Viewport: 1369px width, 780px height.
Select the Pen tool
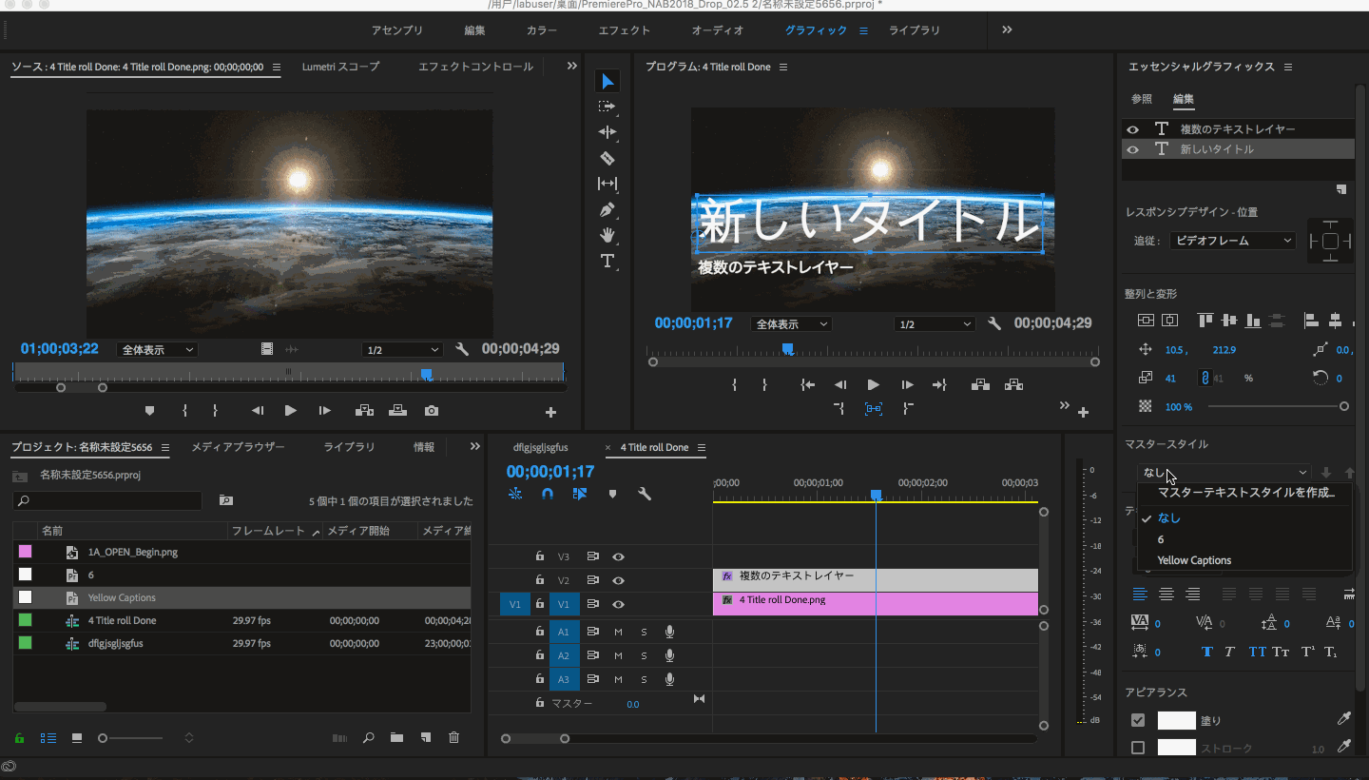[607, 209]
